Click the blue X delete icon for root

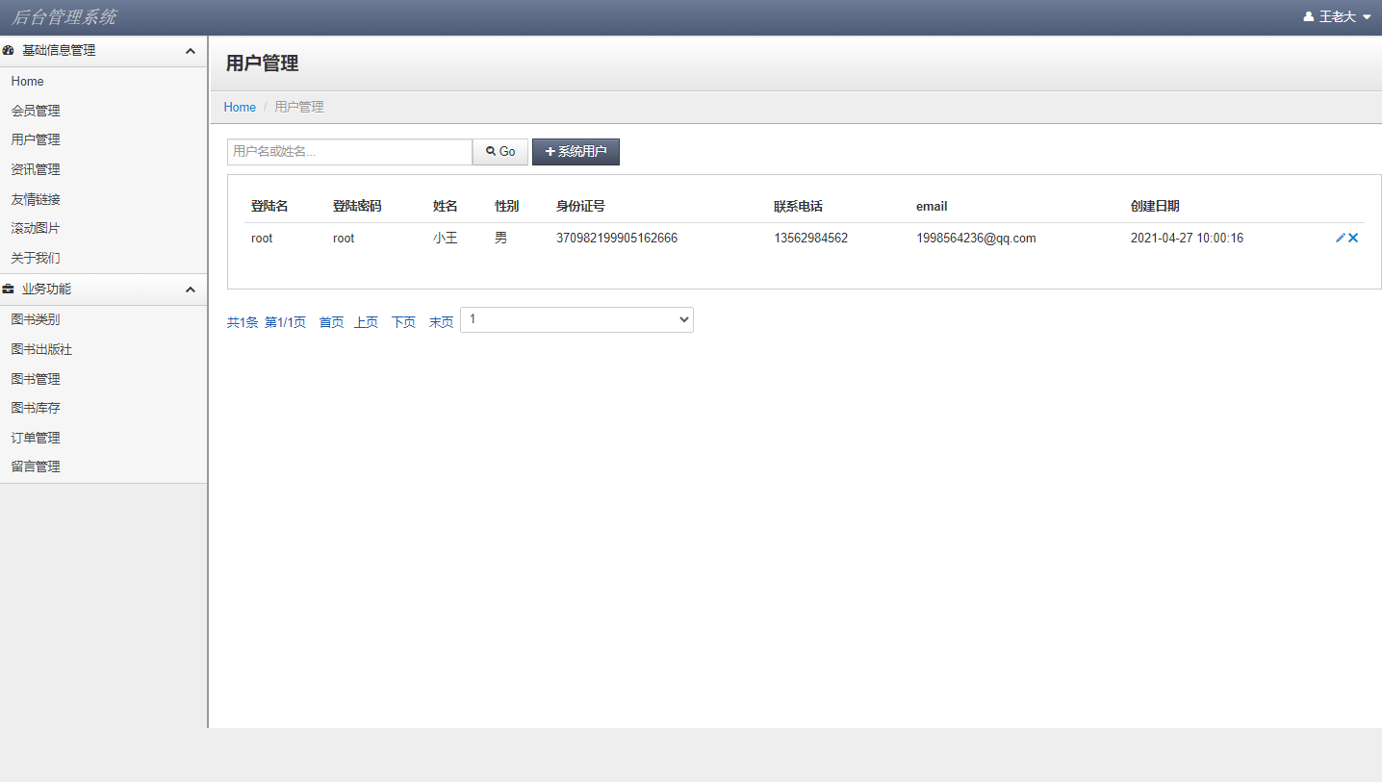(1352, 238)
